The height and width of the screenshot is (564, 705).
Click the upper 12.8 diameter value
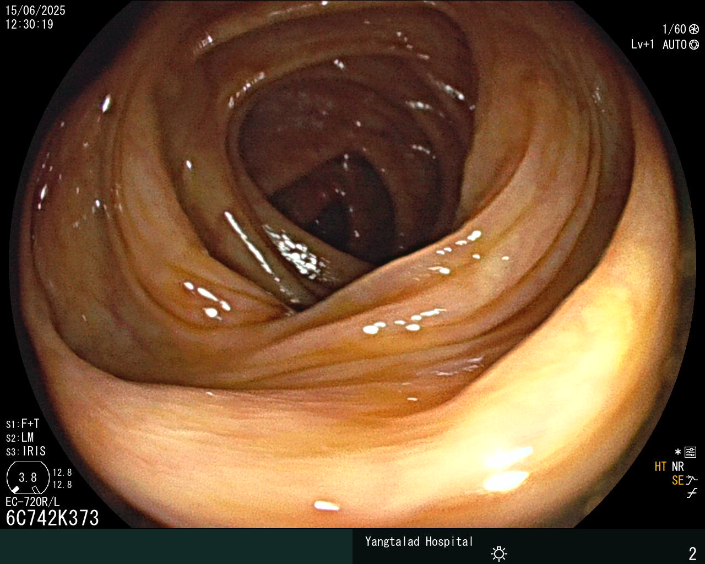(62, 473)
